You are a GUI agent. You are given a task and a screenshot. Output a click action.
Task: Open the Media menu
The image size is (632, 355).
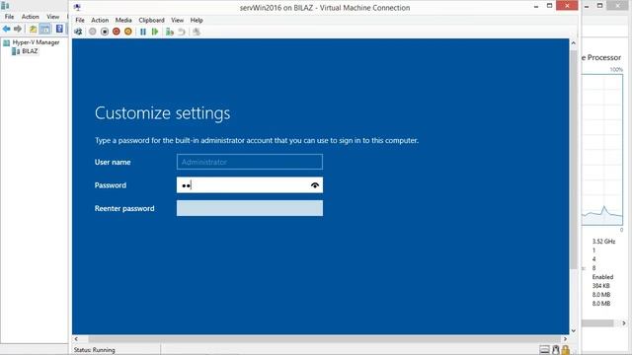(x=123, y=20)
